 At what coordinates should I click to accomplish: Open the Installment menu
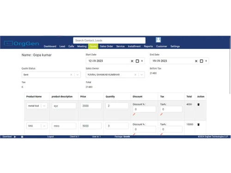(134, 46)
